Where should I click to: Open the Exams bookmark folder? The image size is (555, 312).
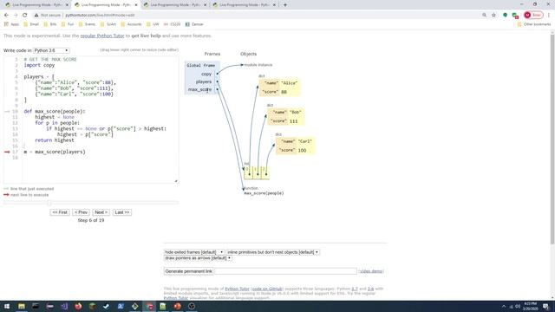(87, 24)
